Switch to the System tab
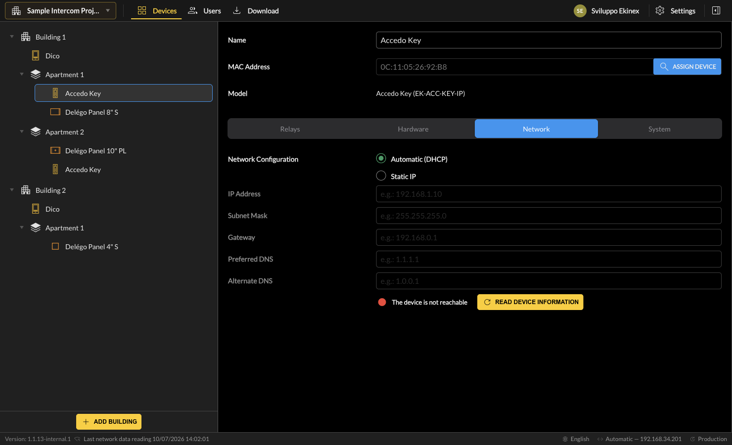This screenshot has height=445, width=732. (x=659, y=129)
